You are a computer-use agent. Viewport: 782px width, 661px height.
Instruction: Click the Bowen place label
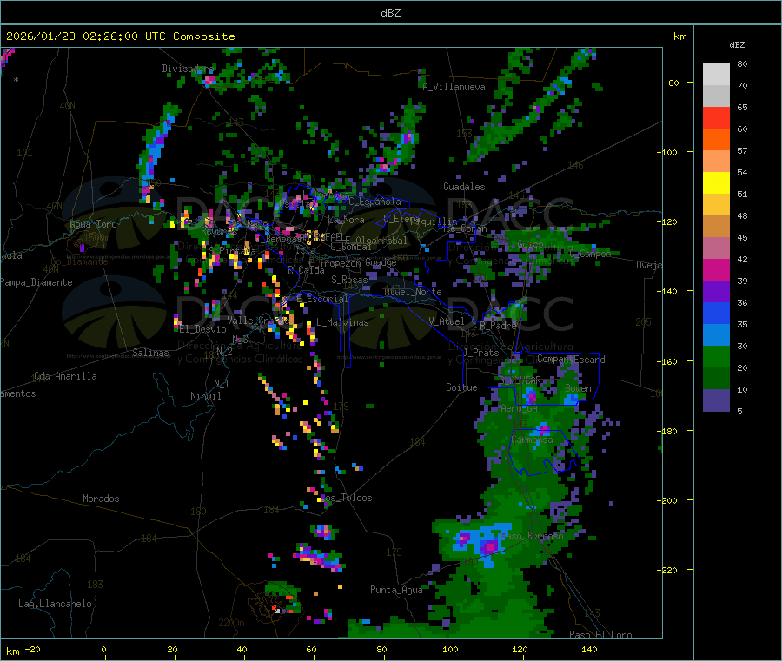tap(578, 387)
